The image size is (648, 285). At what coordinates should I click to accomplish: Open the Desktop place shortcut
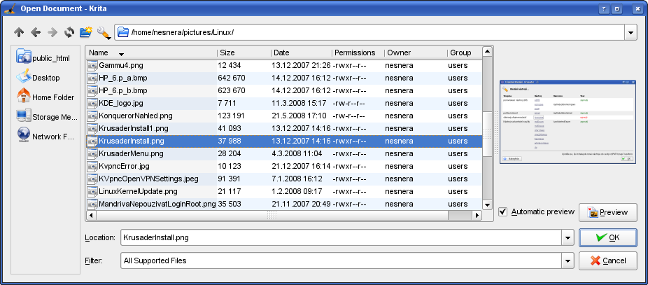(x=45, y=78)
